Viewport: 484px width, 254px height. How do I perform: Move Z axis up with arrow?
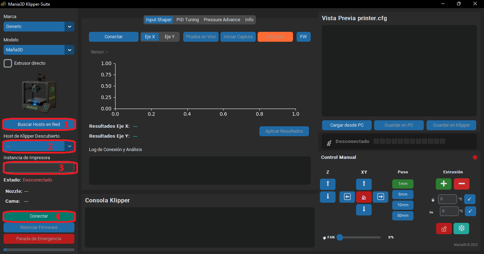pyautogui.click(x=328, y=184)
